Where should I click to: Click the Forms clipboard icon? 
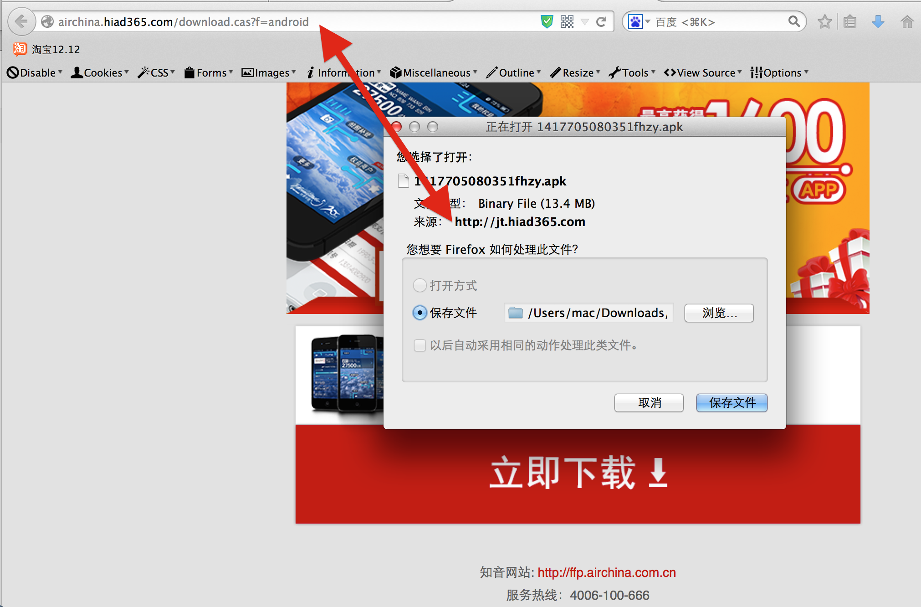189,72
